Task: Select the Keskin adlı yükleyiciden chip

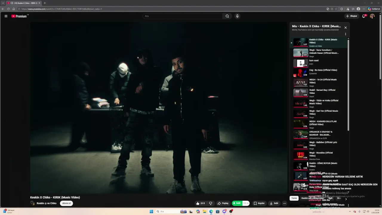Action: pos(312,198)
